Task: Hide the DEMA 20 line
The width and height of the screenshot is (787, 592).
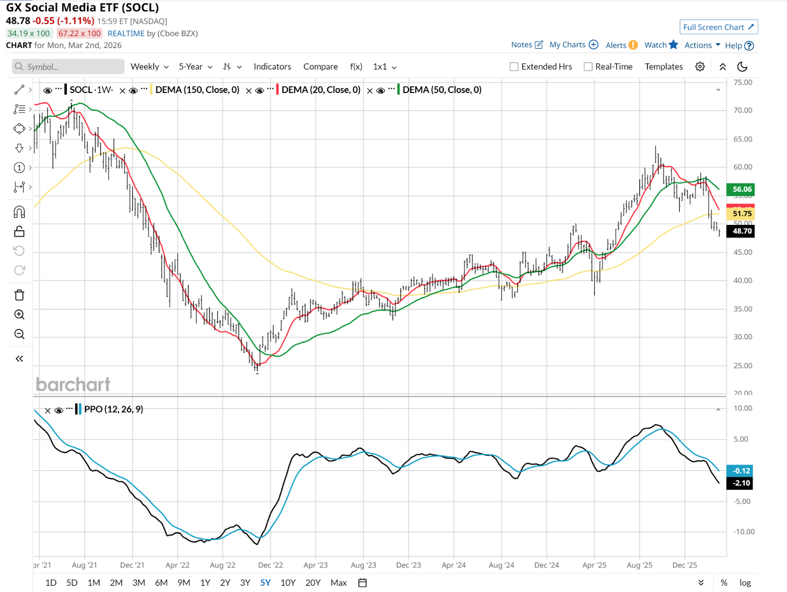Action: [260, 91]
